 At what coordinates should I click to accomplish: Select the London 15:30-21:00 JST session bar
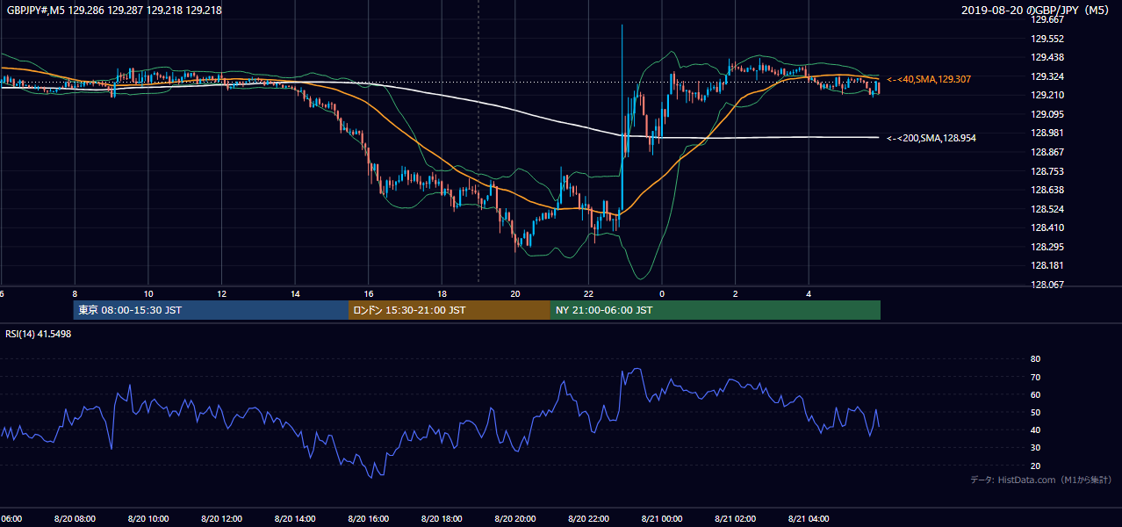click(x=450, y=310)
